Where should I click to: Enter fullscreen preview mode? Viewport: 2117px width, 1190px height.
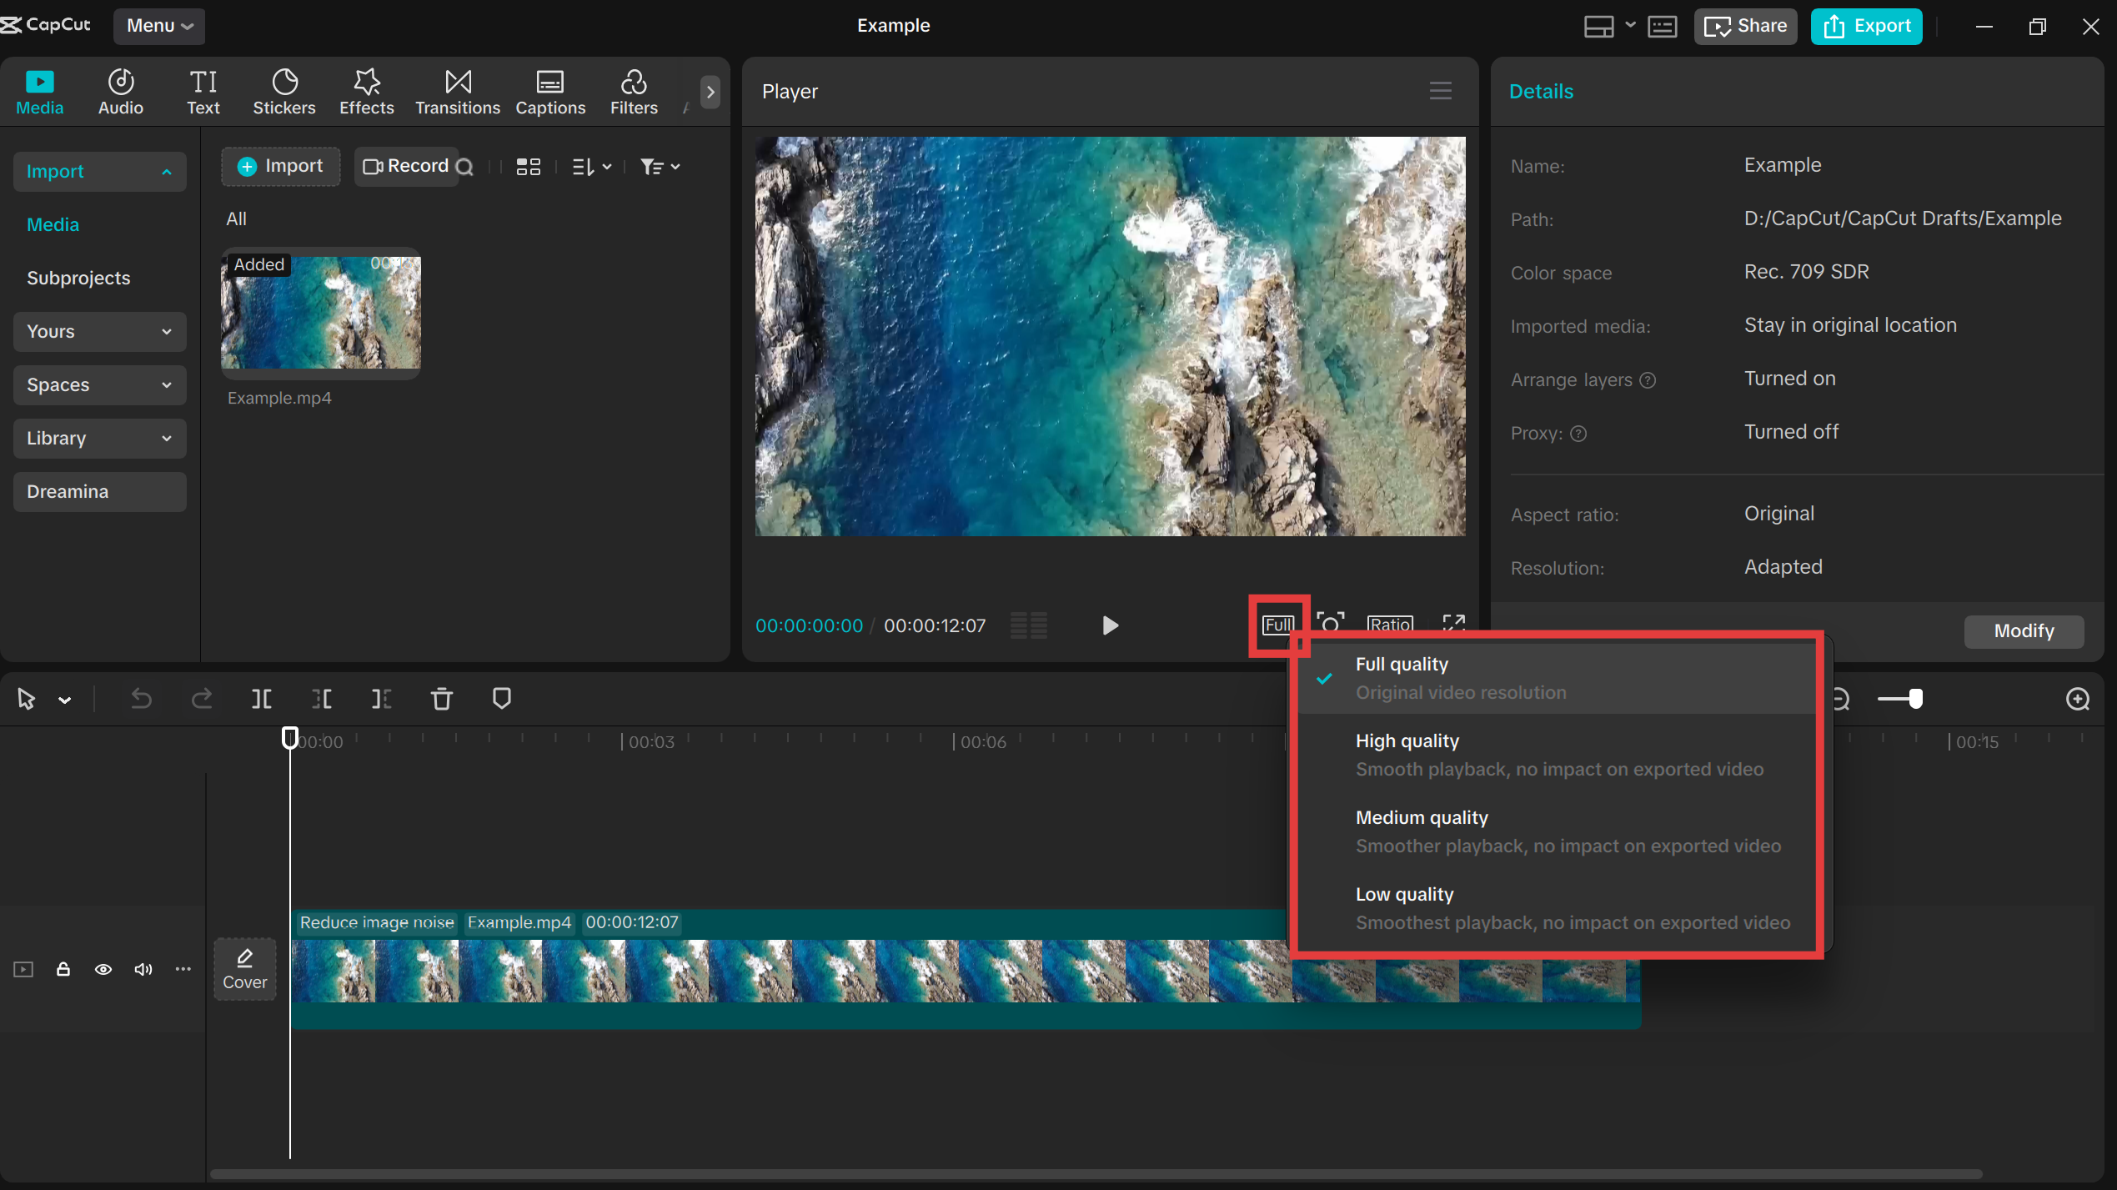1453,623
